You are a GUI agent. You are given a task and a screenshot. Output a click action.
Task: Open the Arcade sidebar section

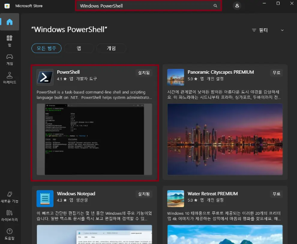coord(9,78)
